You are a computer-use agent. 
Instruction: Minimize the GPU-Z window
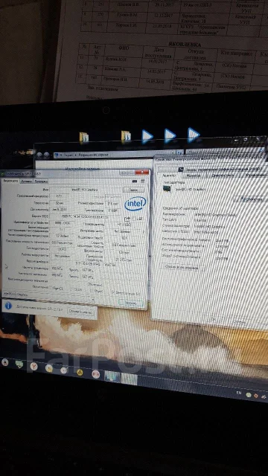coord(124,173)
